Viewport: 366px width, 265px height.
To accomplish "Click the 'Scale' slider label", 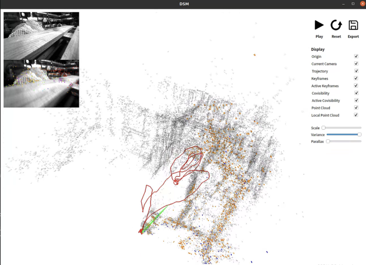I will (315, 128).
